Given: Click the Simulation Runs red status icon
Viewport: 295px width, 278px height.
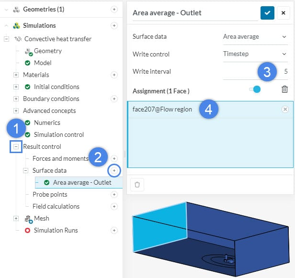Looking at the screenshot, I should 27,230.
